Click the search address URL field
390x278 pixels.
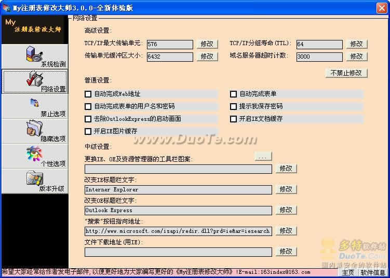coord(178,231)
